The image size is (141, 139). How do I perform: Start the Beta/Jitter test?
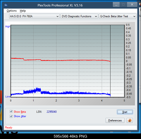point(125,112)
